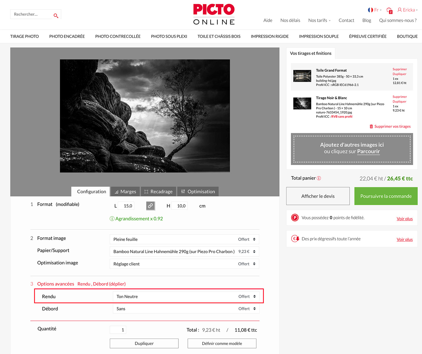
Task: Click the Poursuivre la commande button
Action: [x=386, y=196]
